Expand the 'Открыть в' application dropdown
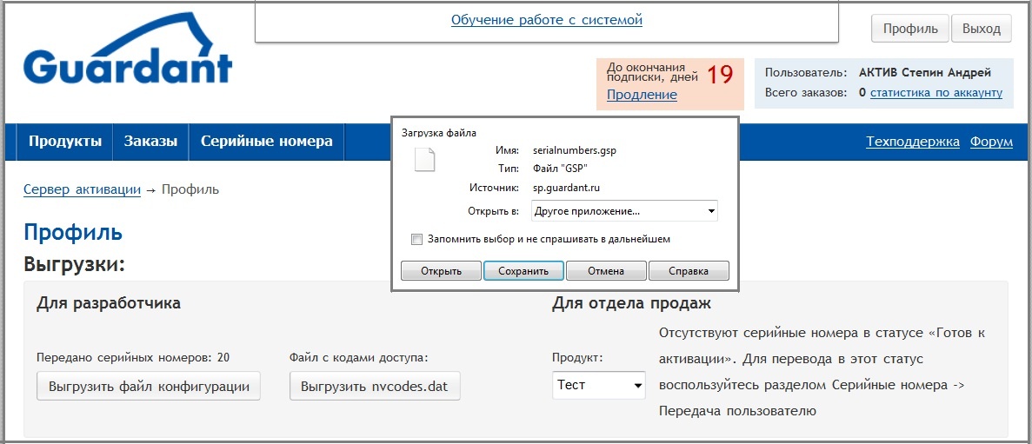The height and width of the screenshot is (444, 1032). 623,210
